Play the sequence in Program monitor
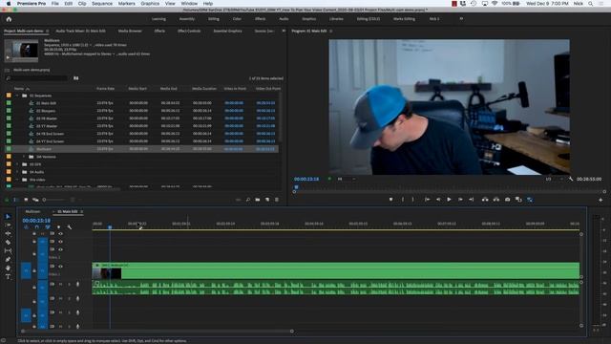This screenshot has height=344, width=611. click(449, 200)
